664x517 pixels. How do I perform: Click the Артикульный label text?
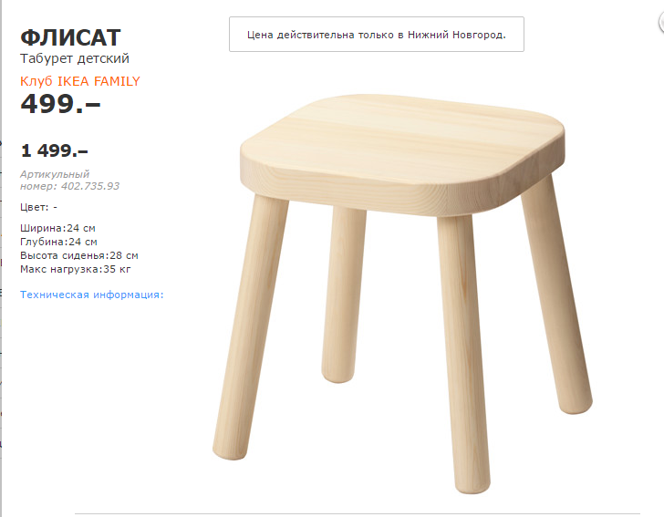click(55, 174)
